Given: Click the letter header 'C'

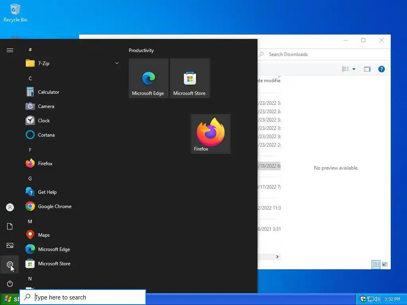Looking at the screenshot, I should pos(30,78).
